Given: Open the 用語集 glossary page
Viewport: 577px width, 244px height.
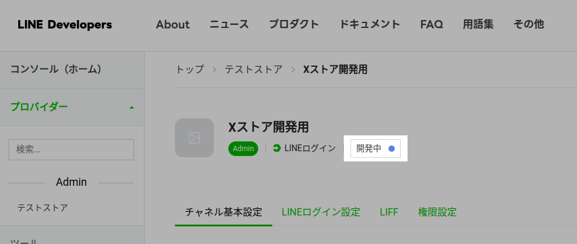Looking at the screenshot, I should 478,25.
